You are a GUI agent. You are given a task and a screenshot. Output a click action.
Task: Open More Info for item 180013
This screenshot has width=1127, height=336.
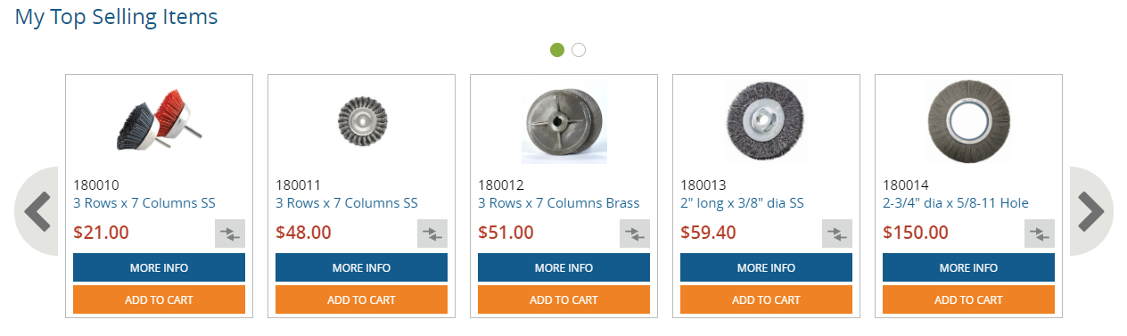(766, 267)
